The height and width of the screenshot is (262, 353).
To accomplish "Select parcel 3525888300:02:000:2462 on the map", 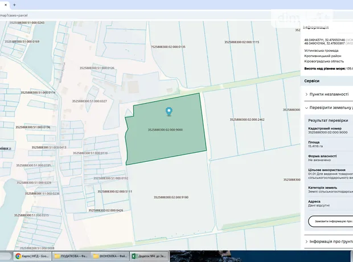I will (247, 120).
